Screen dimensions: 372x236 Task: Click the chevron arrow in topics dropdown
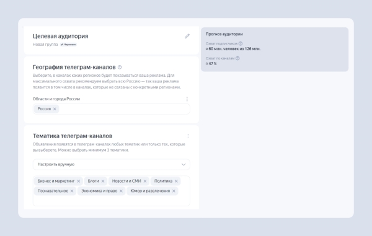(x=184, y=164)
